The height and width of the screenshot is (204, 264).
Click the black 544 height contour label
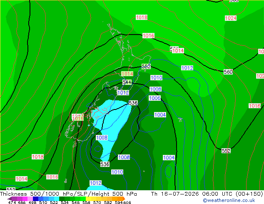127,82
